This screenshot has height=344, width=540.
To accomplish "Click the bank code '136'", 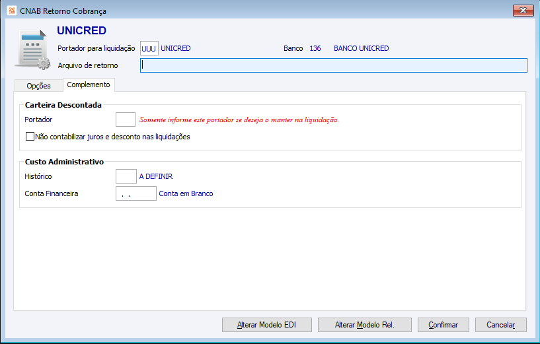I will [315, 48].
